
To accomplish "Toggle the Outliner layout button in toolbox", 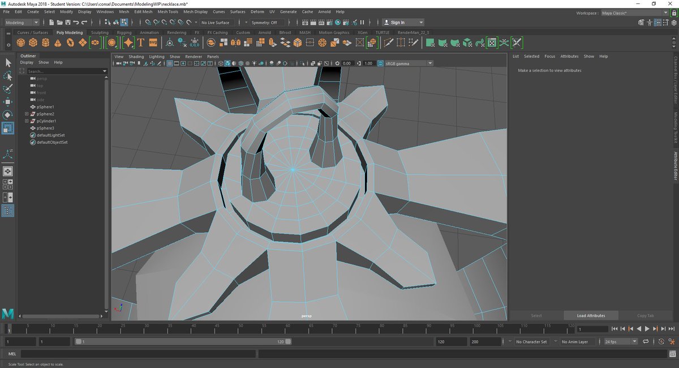I will pyautogui.click(x=8, y=211).
